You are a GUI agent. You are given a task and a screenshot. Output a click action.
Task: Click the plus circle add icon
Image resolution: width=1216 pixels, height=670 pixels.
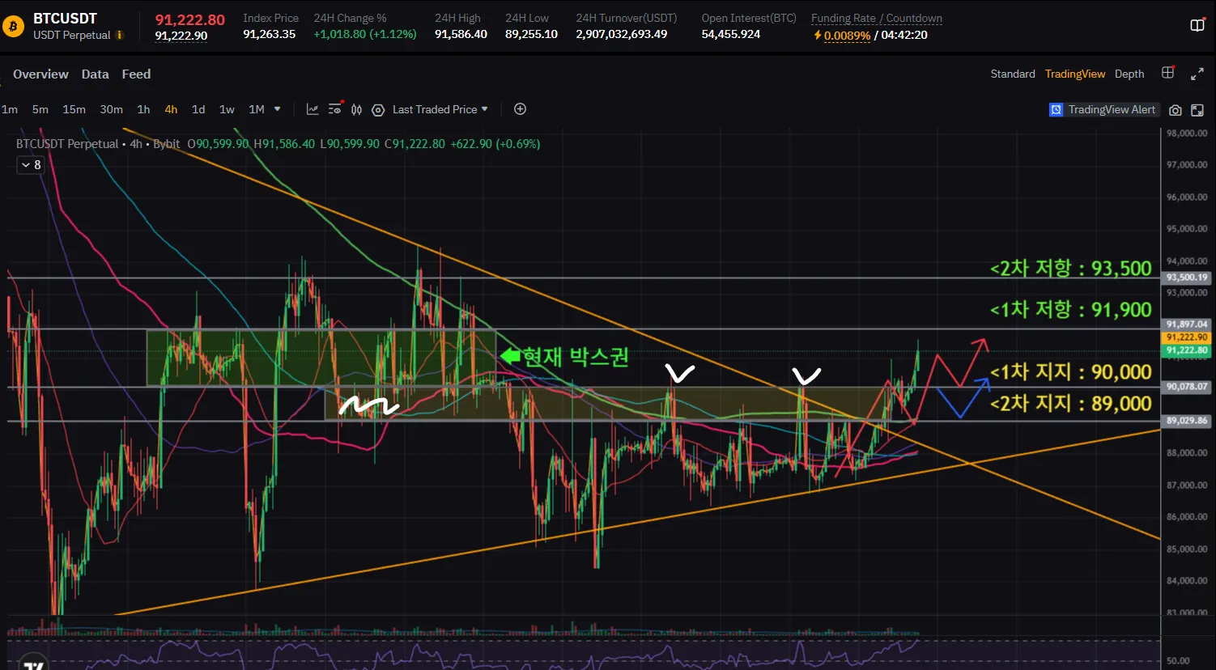pyautogui.click(x=521, y=109)
